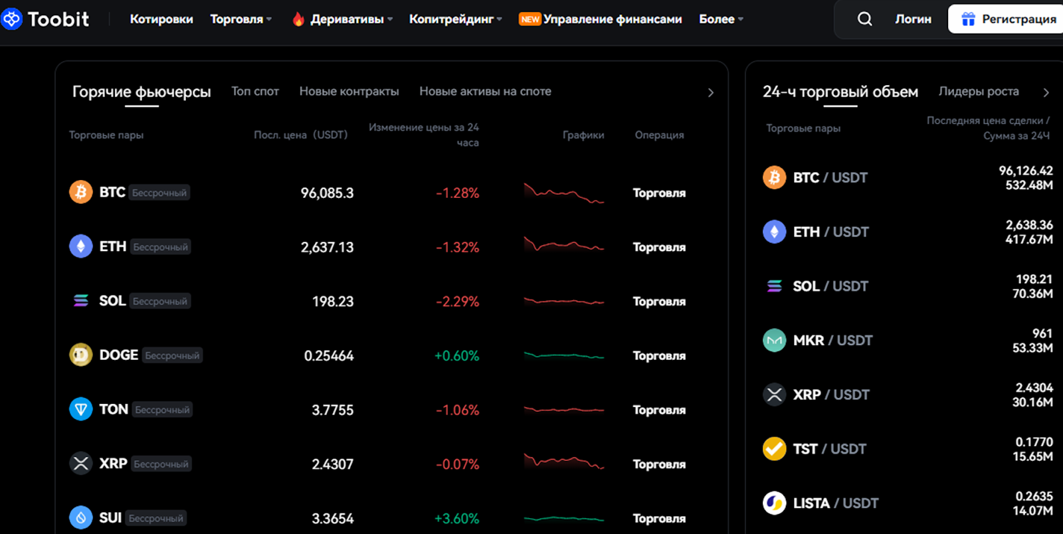Switch to Новые активы на споте tab
The image size is (1063, 534).
pyautogui.click(x=485, y=92)
